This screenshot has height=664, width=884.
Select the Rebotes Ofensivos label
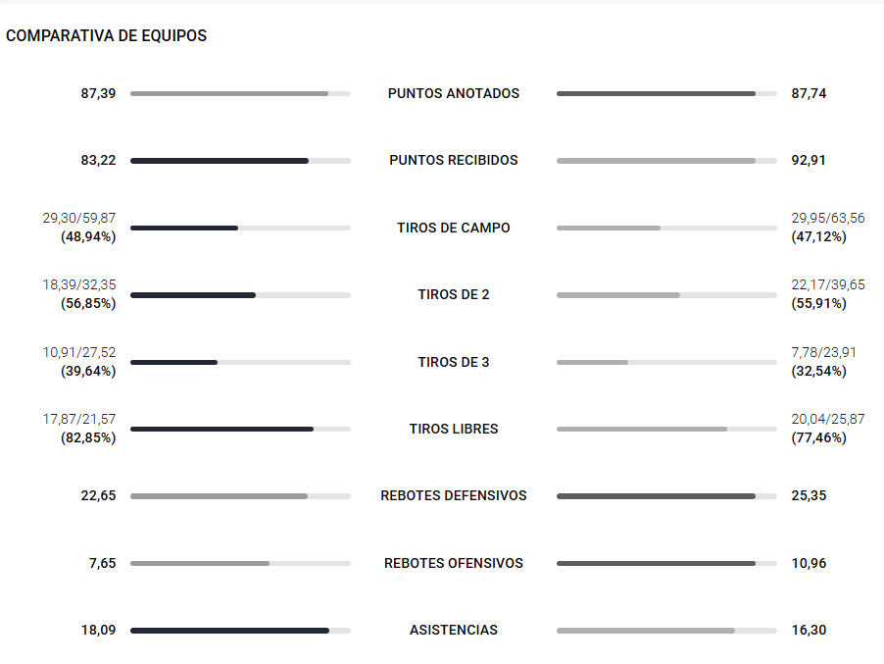pos(454,564)
